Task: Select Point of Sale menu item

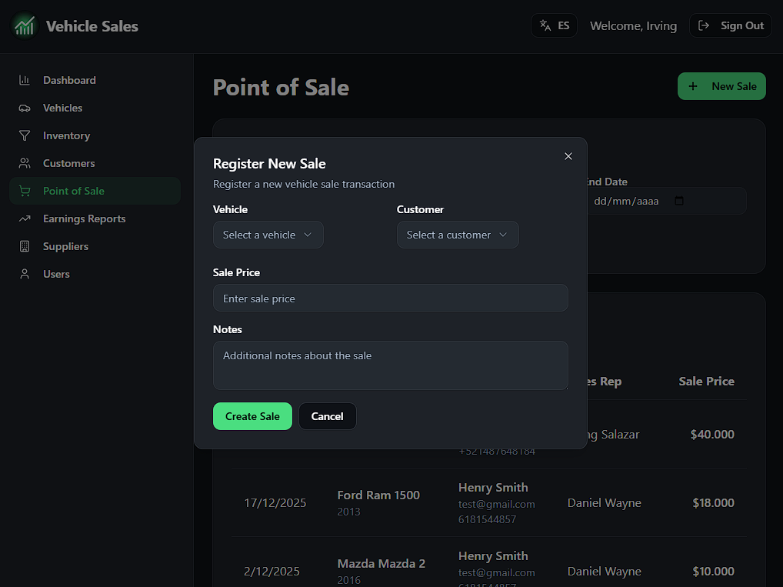Action: 95,191
